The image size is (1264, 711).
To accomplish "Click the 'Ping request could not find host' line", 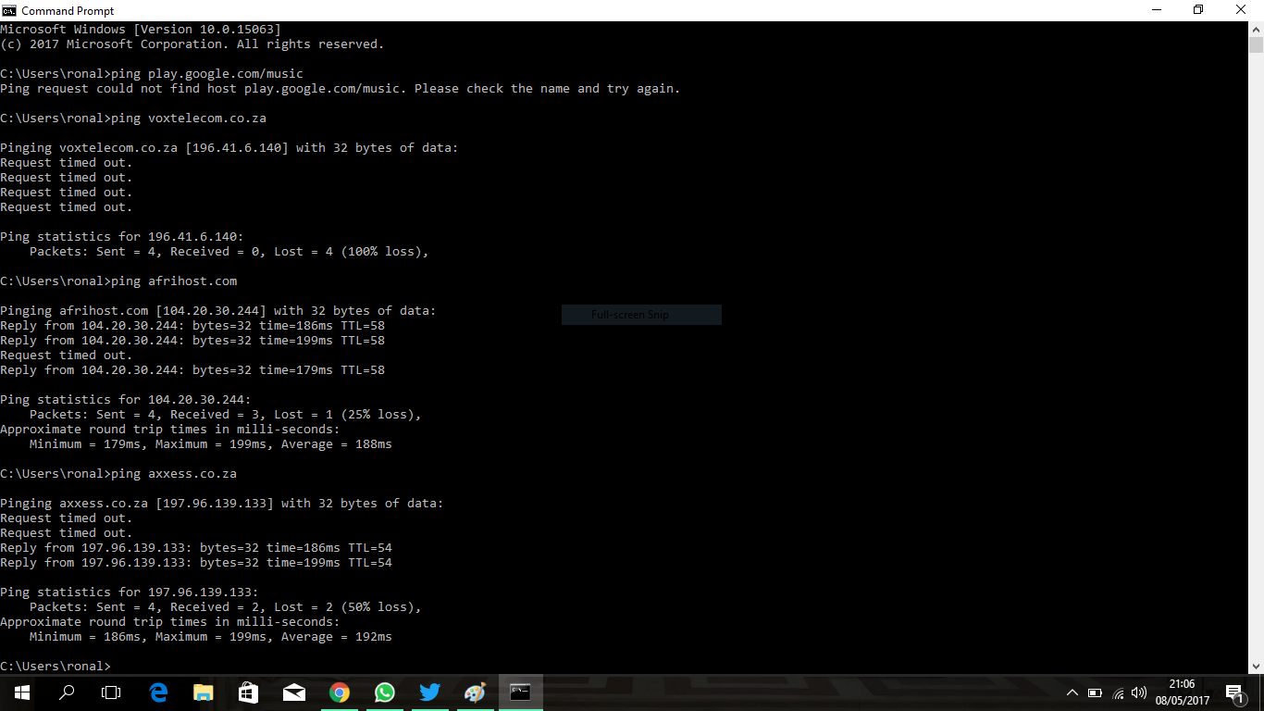I will pyautogui.click(x=341, y=88).
